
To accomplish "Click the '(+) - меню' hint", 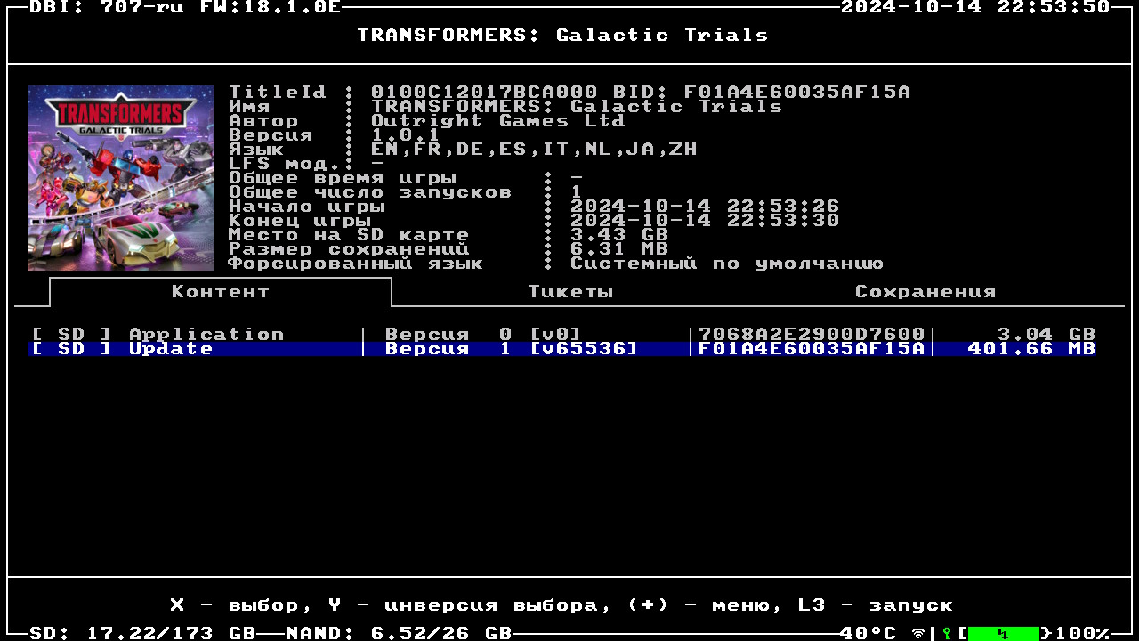I will pos(704,605).
